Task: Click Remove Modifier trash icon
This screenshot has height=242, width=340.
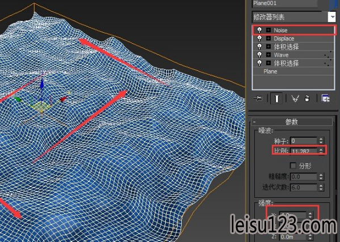Action: [x=307, y=99]
